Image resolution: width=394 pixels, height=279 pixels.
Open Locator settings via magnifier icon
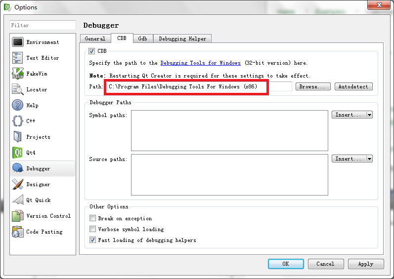click(18, 90)
